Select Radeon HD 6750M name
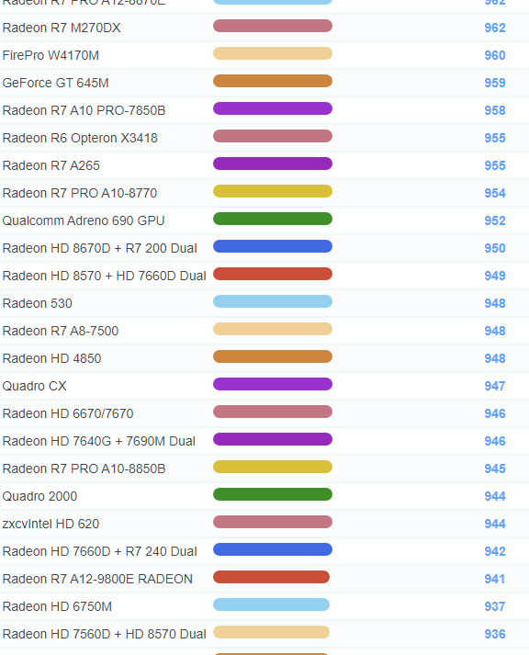 (57, 606)
